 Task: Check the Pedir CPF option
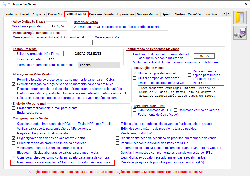click(x=190, y=83)
